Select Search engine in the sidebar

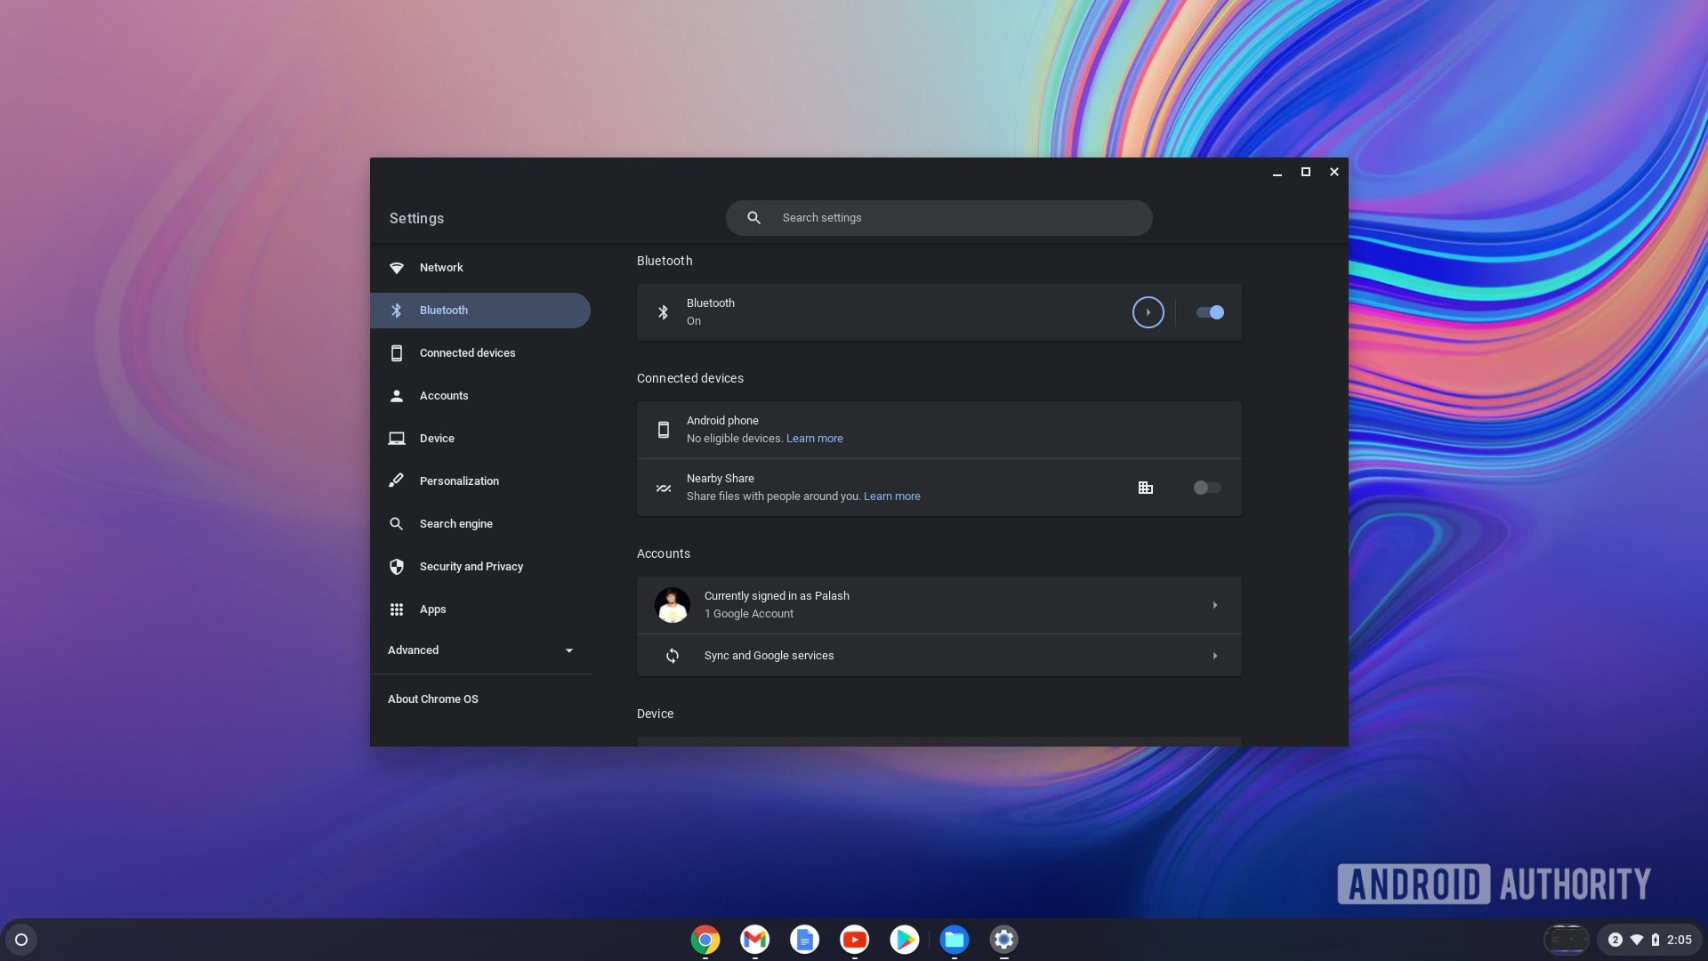tap(455, 524)
